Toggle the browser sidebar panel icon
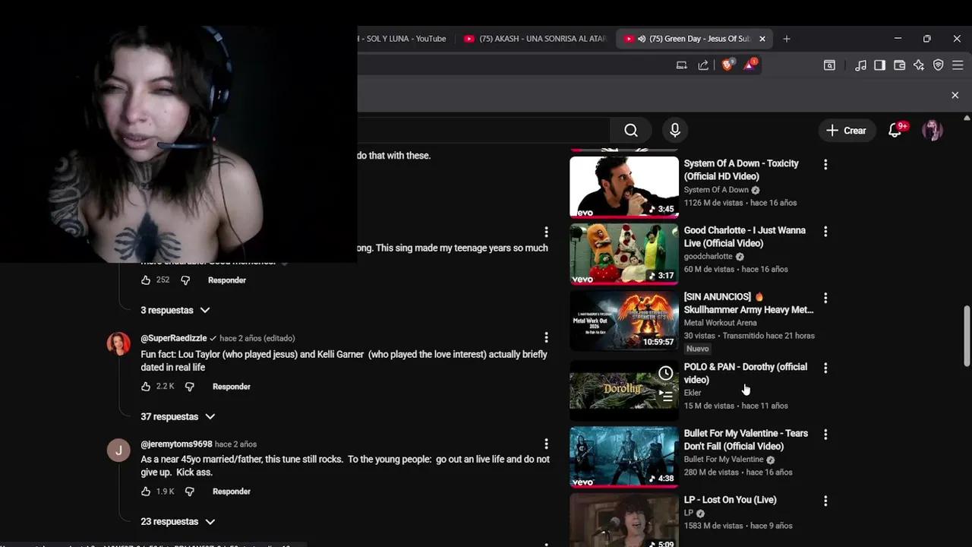Viewport: 972px width, 547px height. pyautogui.click(x=879, y=65)
